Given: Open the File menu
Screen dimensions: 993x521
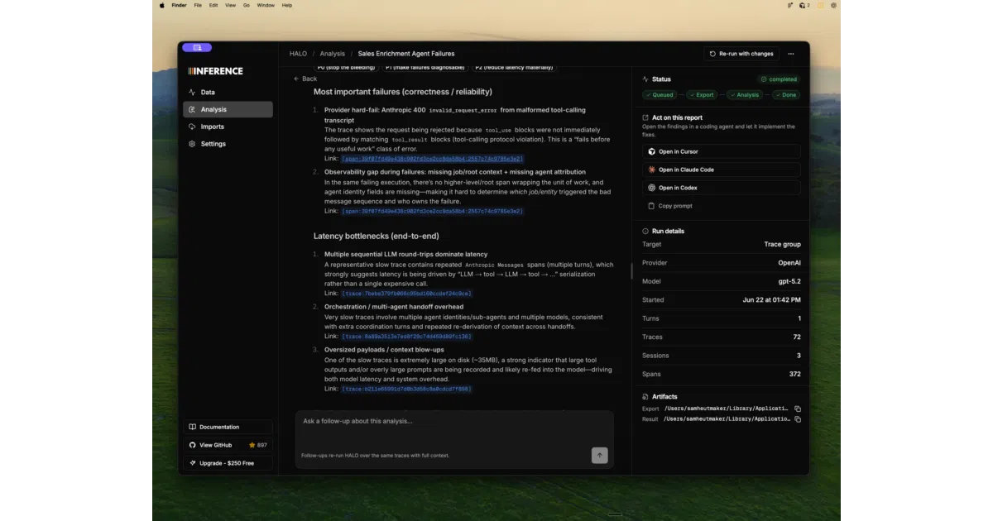Looking at the screenshot, I should (198, 5).
